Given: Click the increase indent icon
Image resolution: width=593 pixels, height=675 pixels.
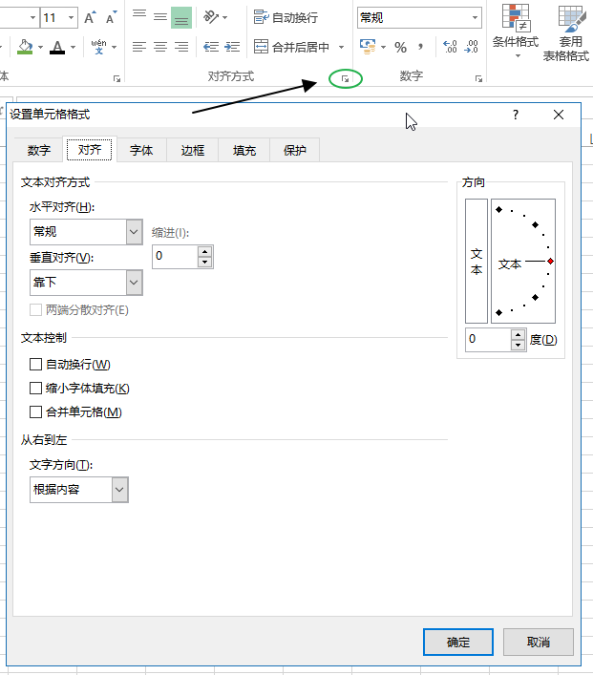Looking at the screenshot, I should tap(231, 47).
